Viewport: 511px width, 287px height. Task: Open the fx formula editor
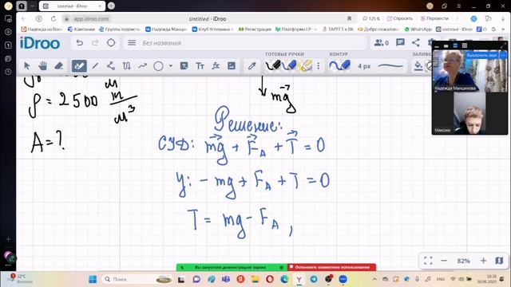point(216,66)
